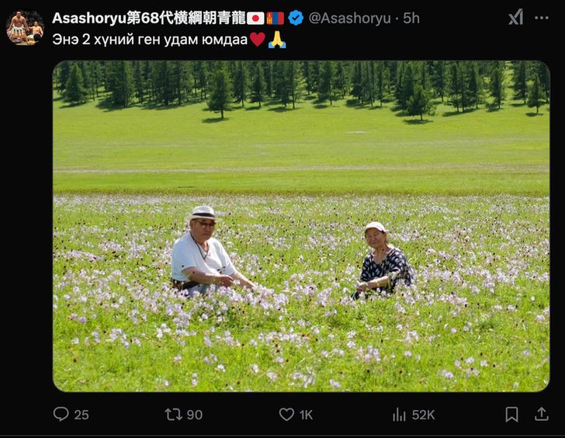Open the Grok explain-post icon
Screen dimensions: 565x438
[x=515, y=17]
